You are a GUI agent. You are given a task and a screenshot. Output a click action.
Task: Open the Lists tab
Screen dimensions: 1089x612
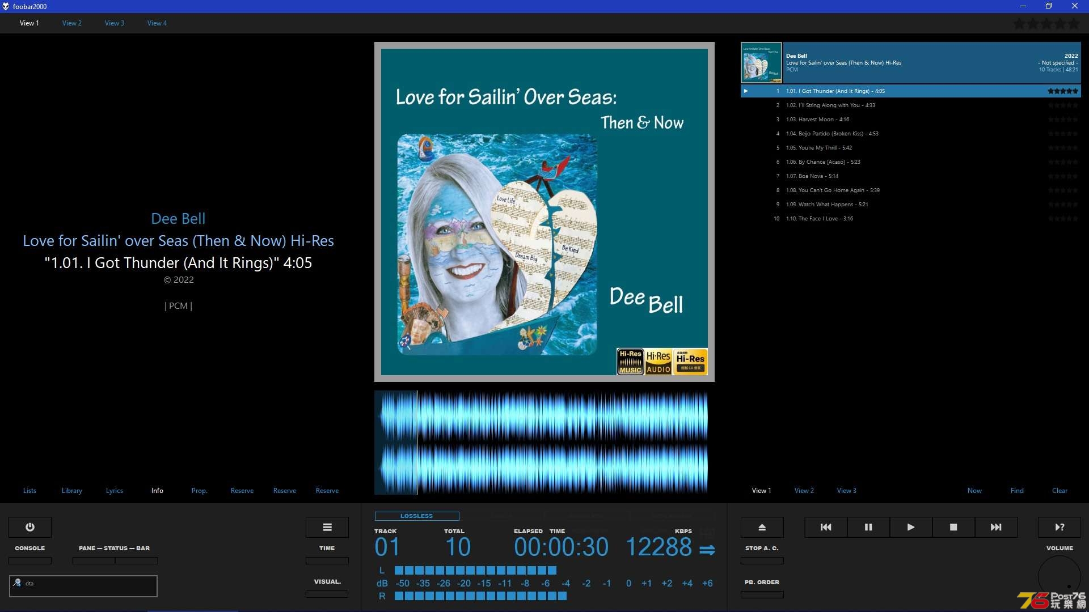click(x=29, y=491)
